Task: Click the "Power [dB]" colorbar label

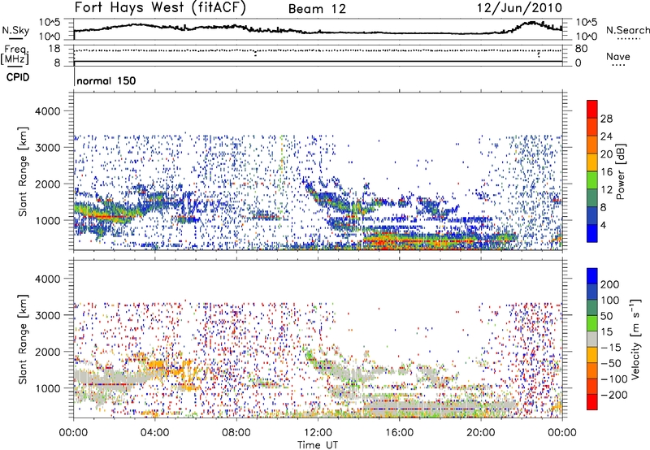Action: (620, 171)
